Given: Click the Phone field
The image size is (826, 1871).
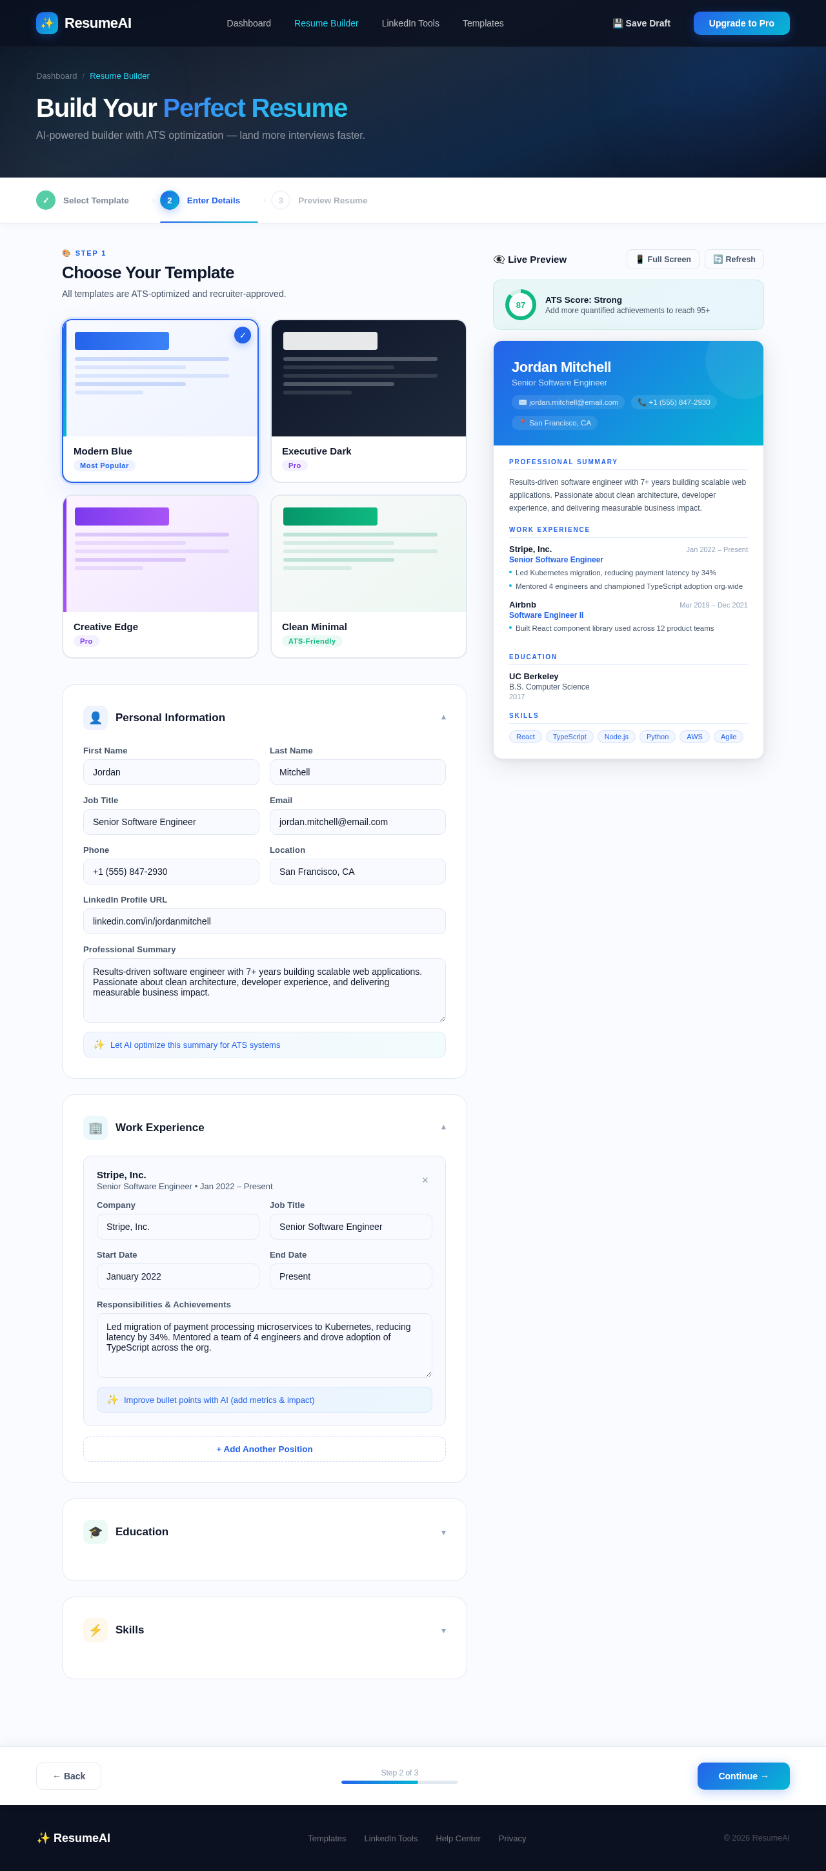Looking at the screenshot, I should tap(171, 872).
